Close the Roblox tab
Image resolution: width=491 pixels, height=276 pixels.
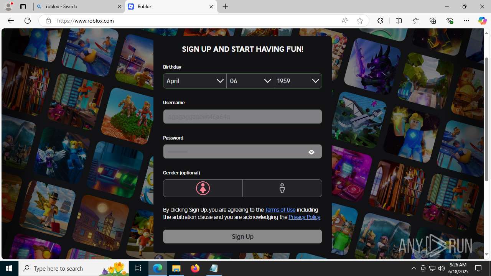click(x=211, y=7)
